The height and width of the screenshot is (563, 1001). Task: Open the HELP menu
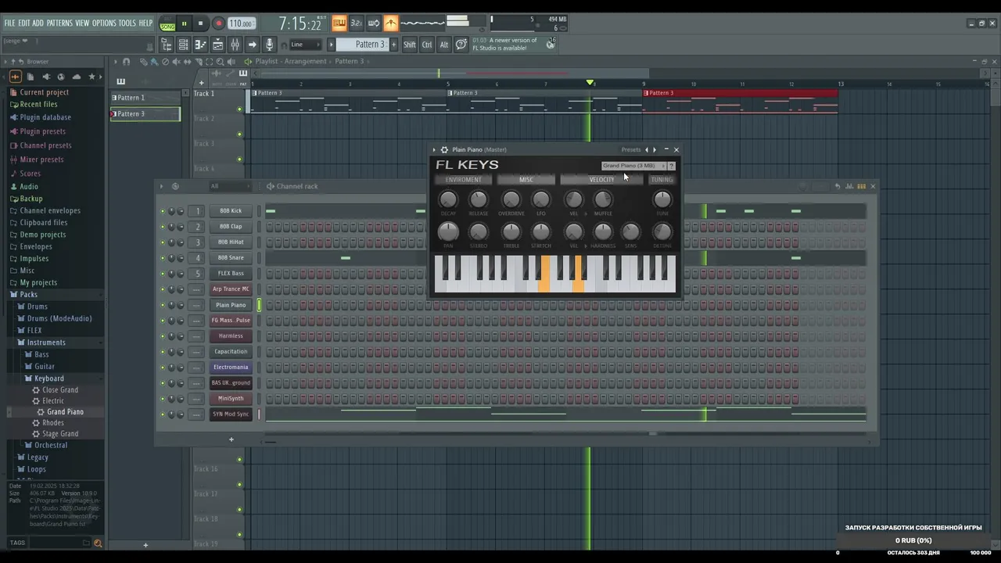[145, 23]
